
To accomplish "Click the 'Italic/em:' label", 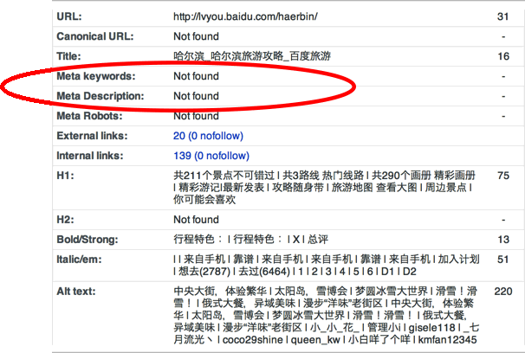I will point(79,260).
